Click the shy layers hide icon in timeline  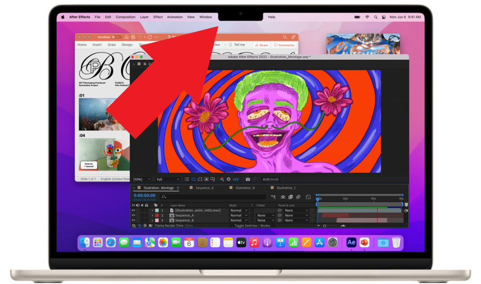coord(283,197)
